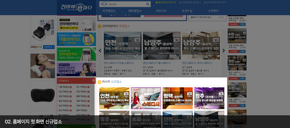
Task: Click 구매 button next to 35,000원
Action: click(x=242, y=51)
